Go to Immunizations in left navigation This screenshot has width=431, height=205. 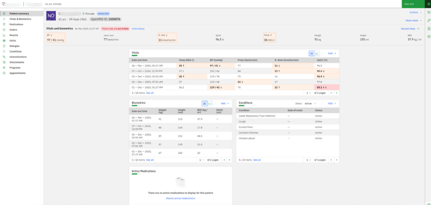point(18,57)
